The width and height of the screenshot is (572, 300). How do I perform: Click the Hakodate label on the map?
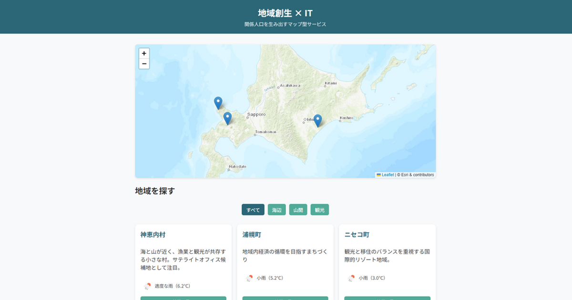237,167
